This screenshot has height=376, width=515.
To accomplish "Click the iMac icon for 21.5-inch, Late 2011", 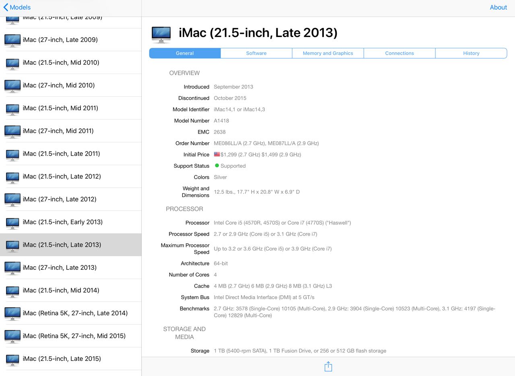I will 12,155.
